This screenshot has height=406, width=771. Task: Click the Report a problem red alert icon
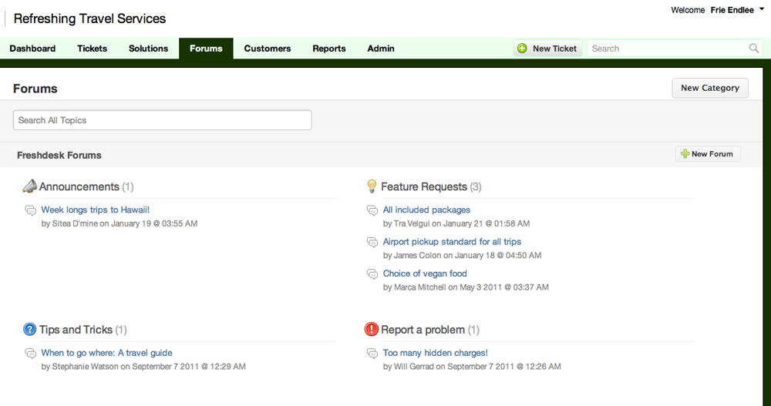click(372, 330)
